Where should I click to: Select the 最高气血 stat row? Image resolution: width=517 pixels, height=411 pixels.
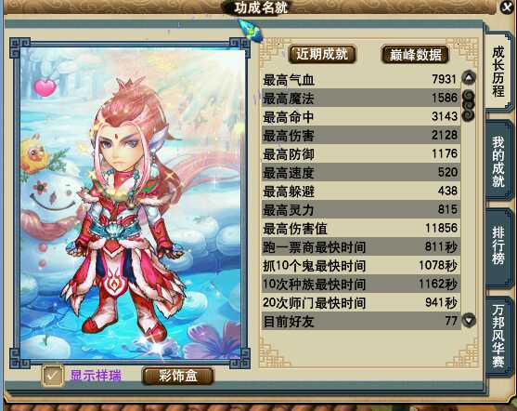tap(361, 80)
